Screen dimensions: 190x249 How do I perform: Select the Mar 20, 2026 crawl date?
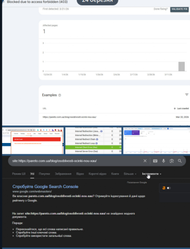(x=182, y=117)
